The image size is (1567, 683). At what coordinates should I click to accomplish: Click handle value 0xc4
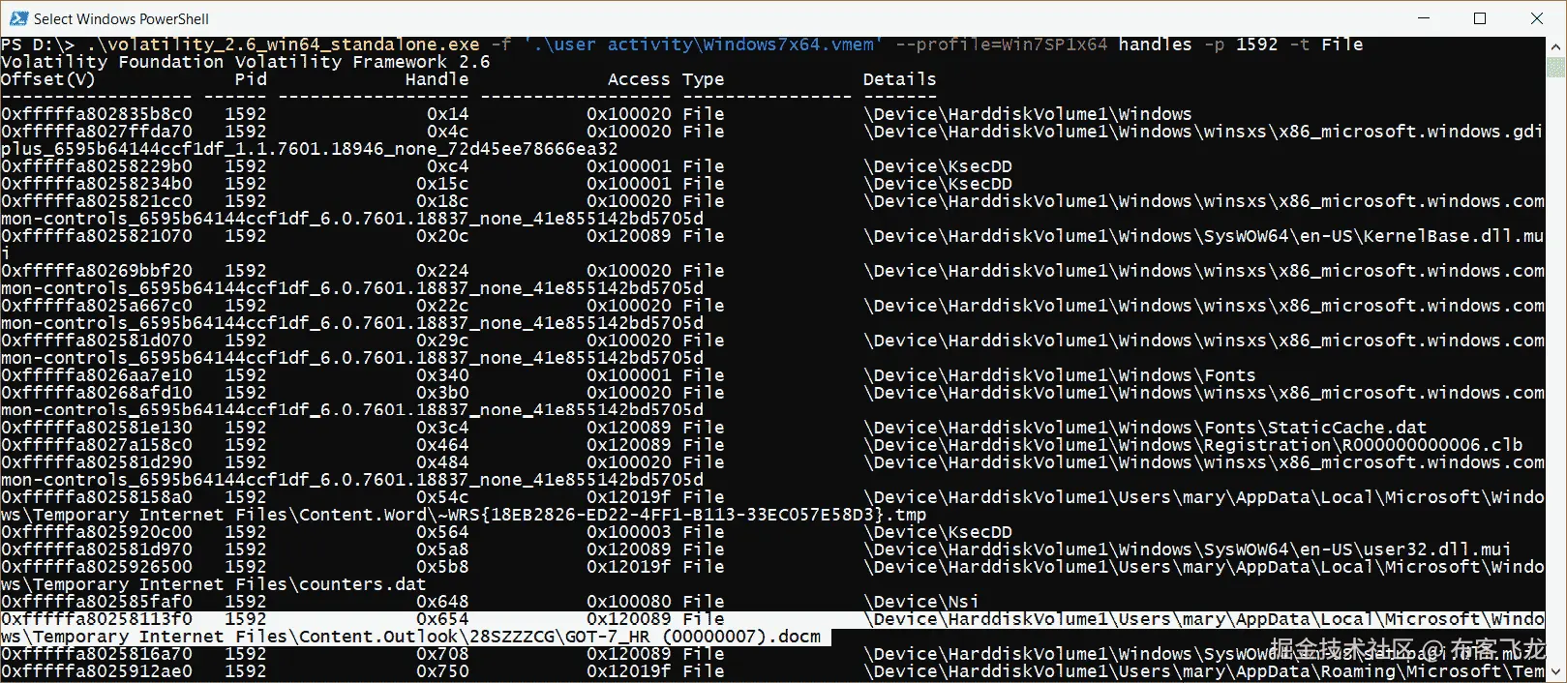tap(448, 166)
